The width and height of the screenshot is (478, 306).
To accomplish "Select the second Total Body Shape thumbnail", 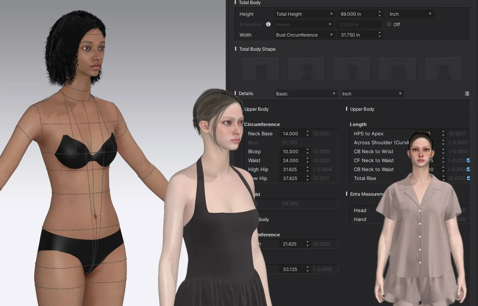I will click(307, 69).
